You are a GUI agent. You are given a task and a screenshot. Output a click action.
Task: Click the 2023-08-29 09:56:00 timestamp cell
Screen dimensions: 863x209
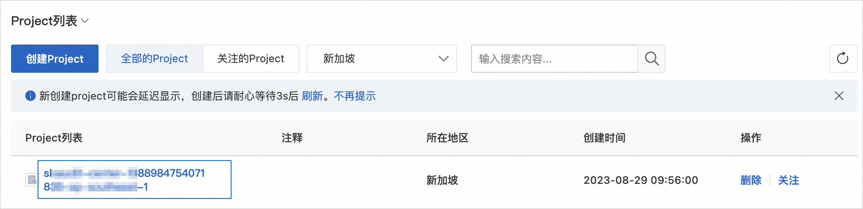coord(640,180)
